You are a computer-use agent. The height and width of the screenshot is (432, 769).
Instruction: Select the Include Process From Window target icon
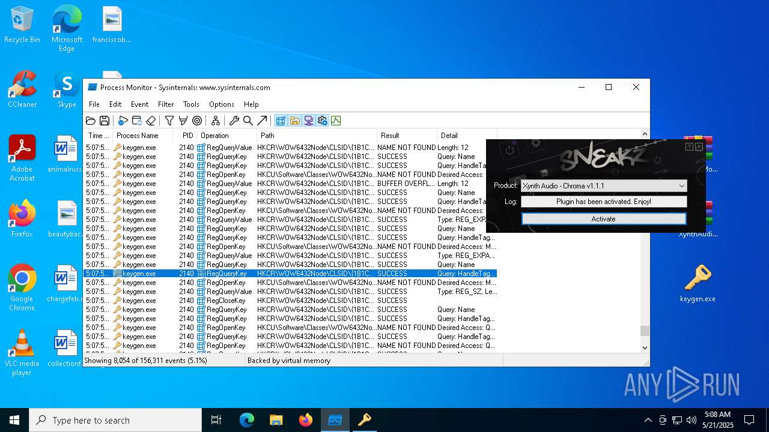pos(197,121)
